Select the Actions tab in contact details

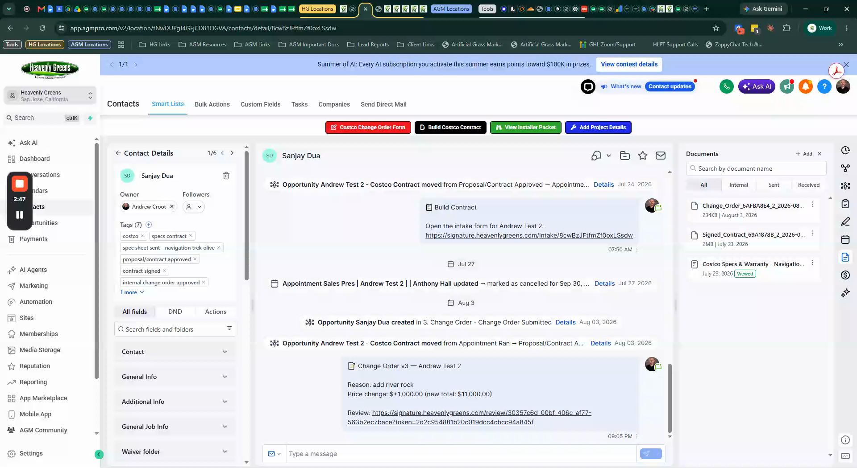pyautogui.click(x=216, y=312)
